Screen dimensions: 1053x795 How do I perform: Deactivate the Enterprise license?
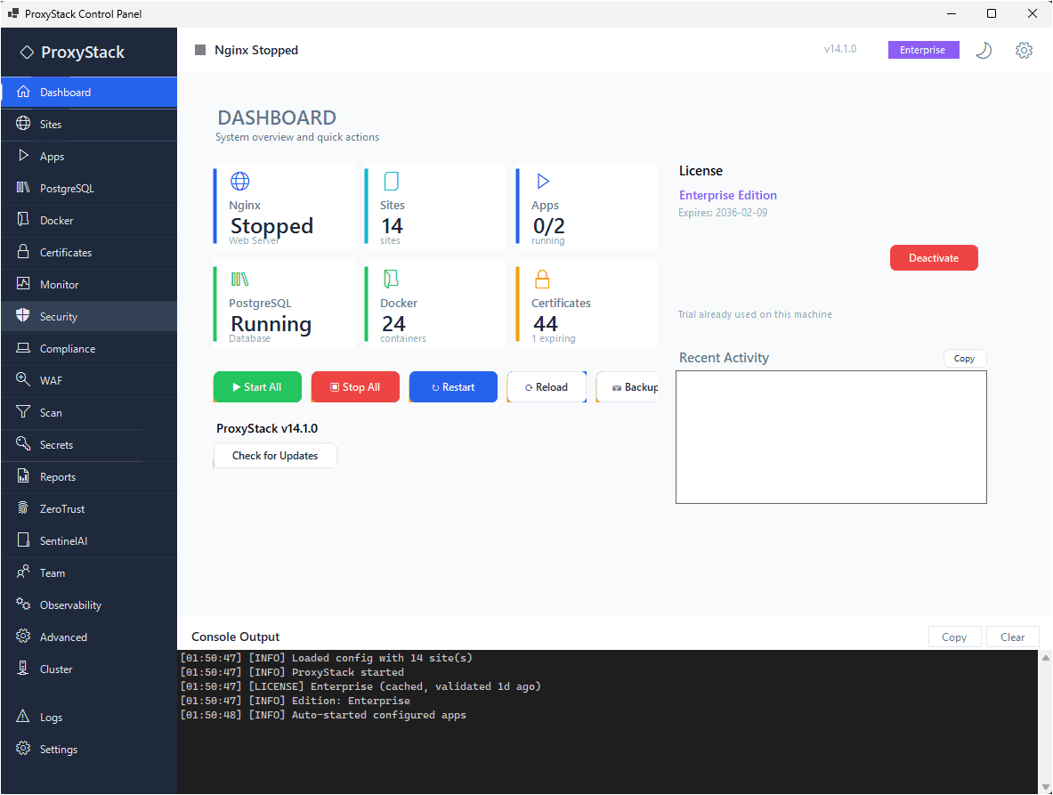click(934, 257)
